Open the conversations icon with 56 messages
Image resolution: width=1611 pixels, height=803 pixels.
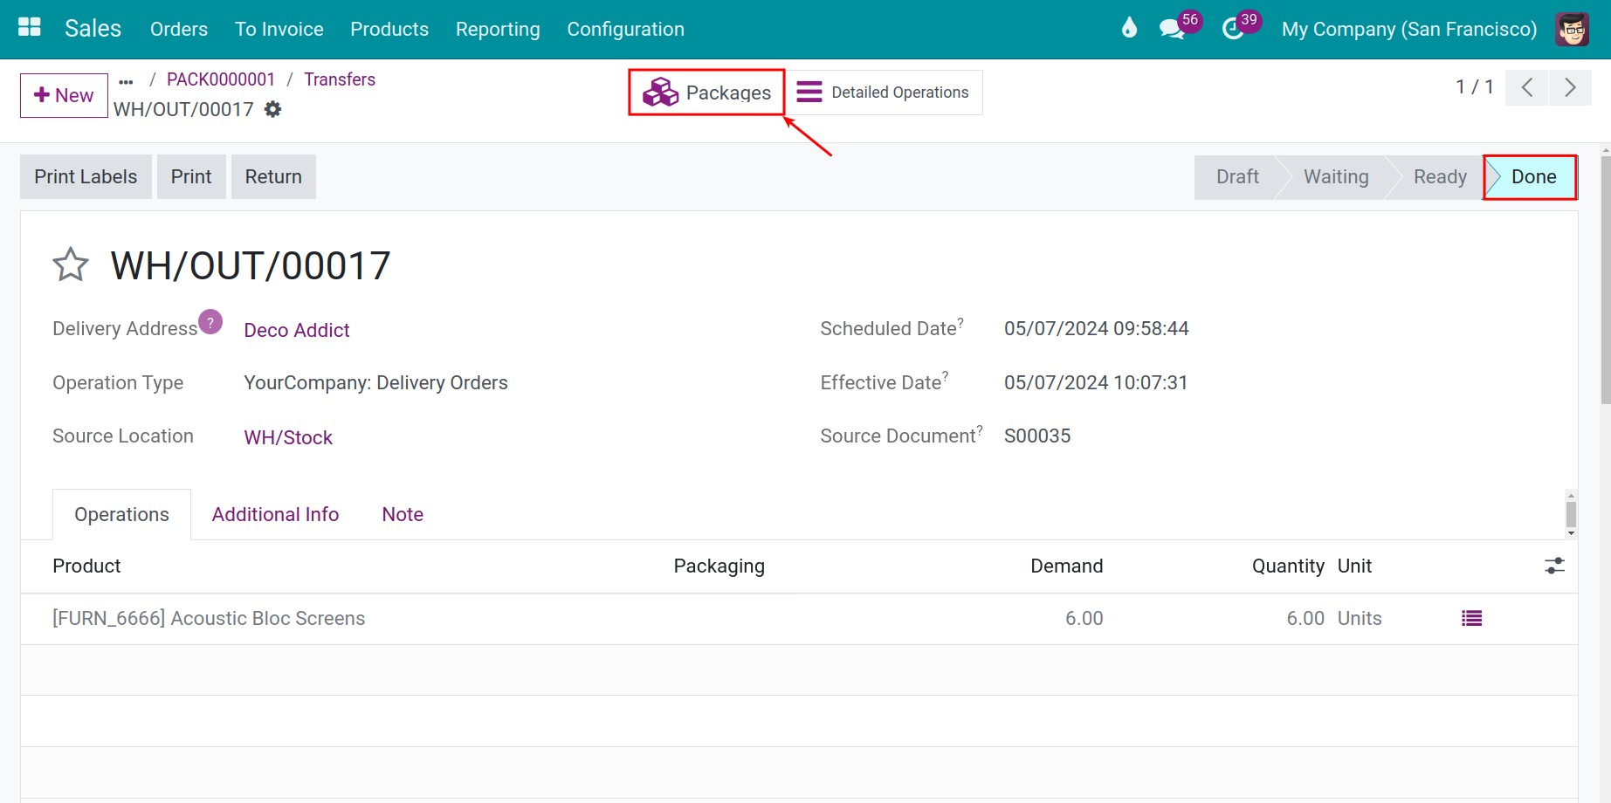(1171, 29)
